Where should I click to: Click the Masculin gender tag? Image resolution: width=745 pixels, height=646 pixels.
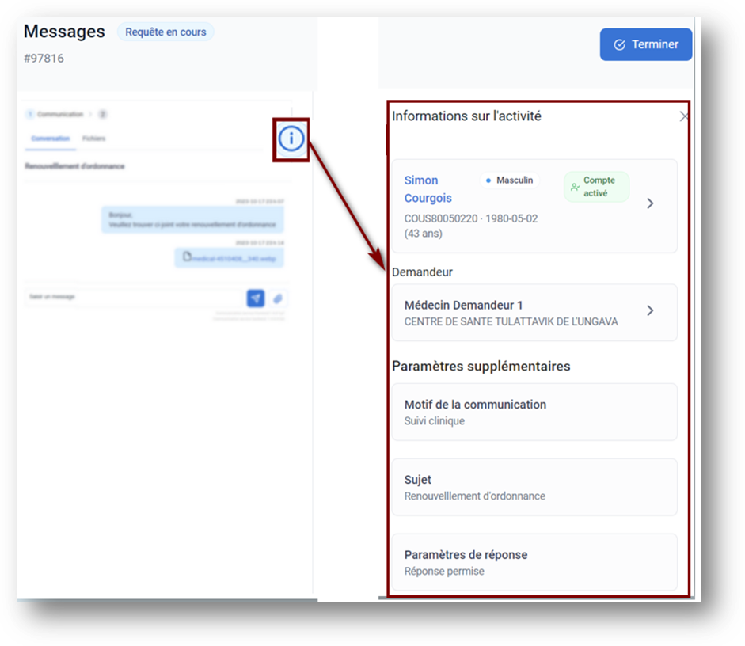[510, 180]
